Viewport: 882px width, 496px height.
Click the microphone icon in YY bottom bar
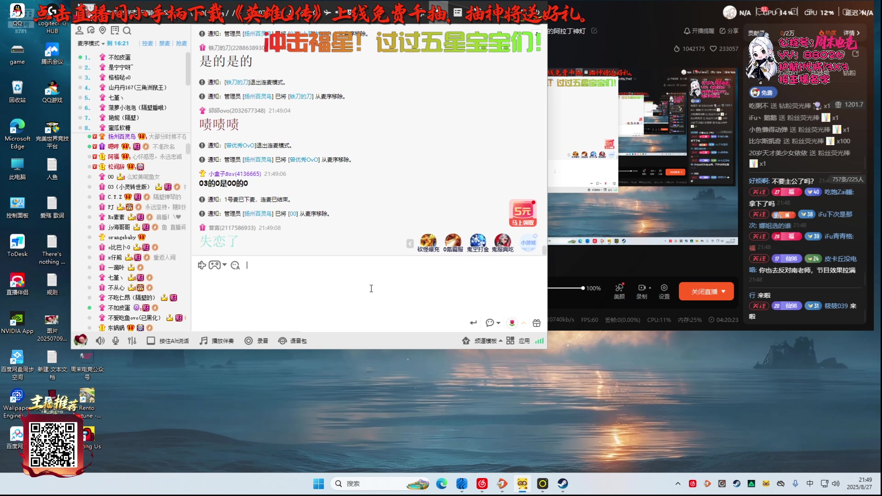pyautogui.click(x=116, y=341)
